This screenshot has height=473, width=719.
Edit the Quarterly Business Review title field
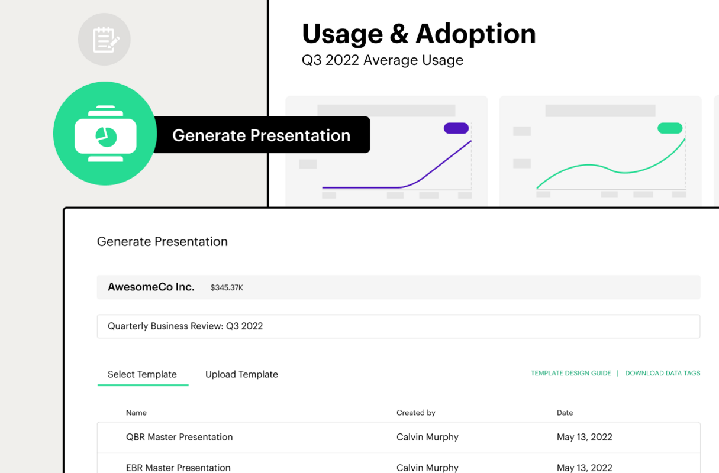click(398, 326)
